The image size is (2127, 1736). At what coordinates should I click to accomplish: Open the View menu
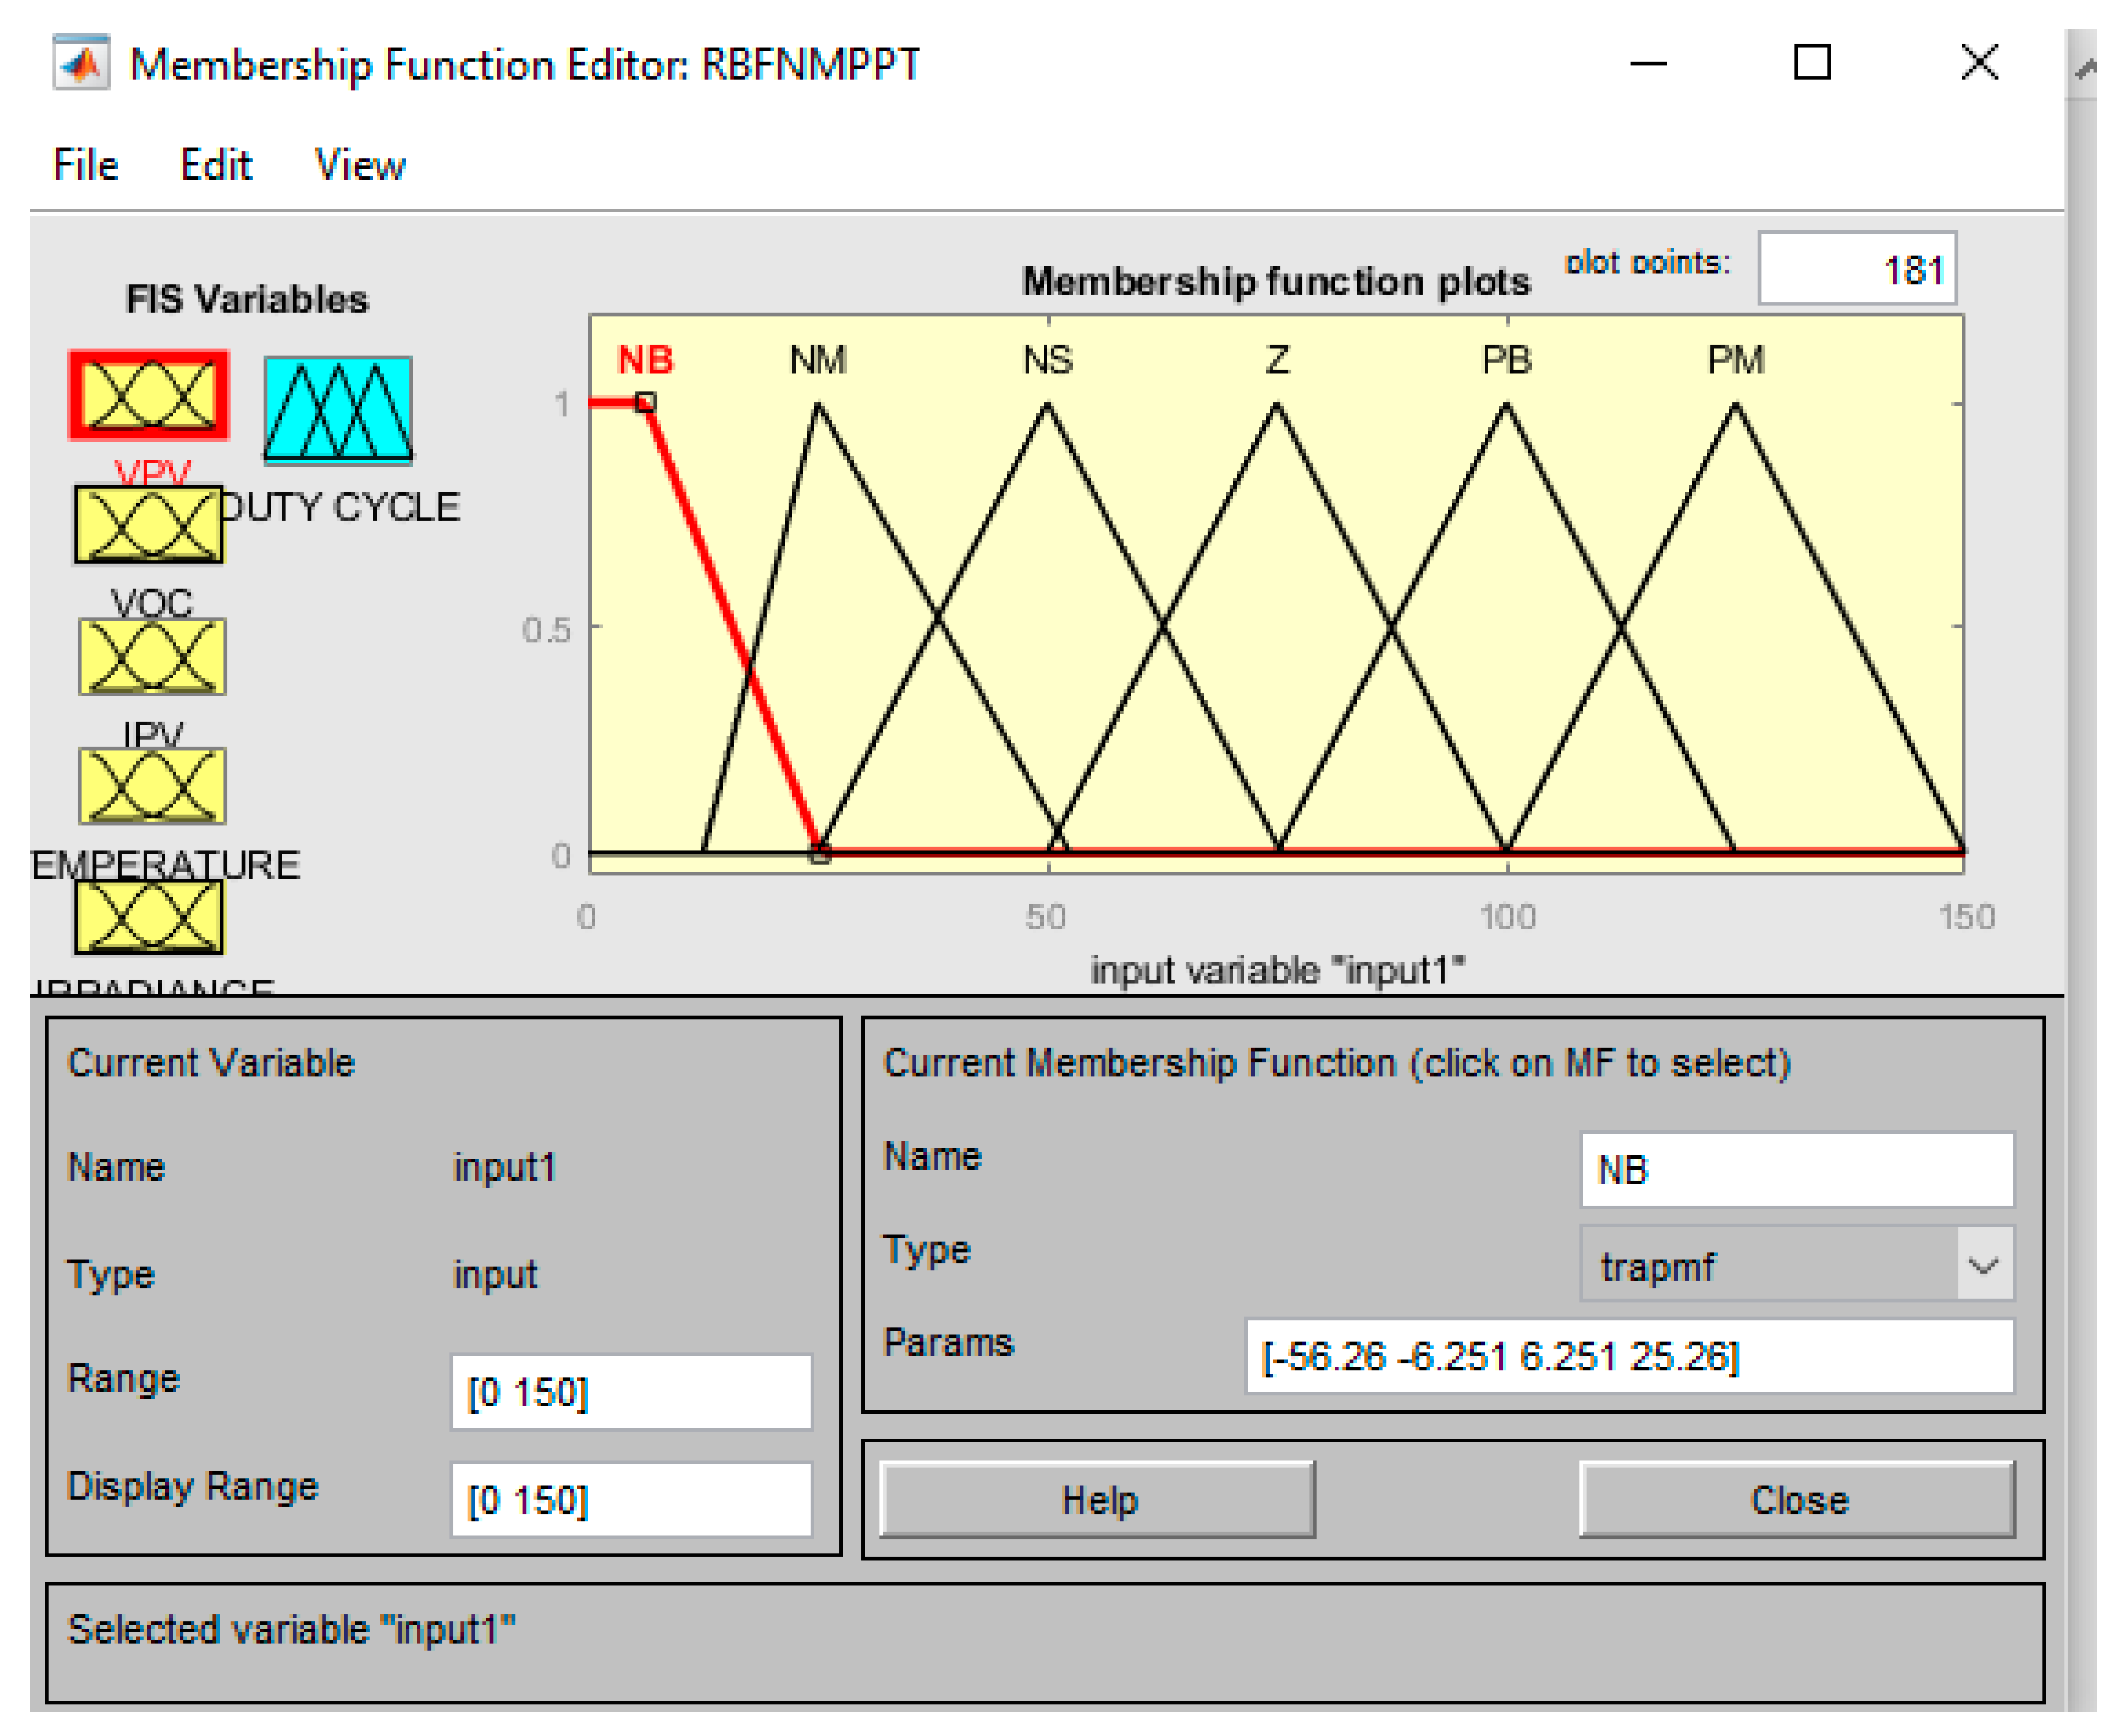(360, 165)
